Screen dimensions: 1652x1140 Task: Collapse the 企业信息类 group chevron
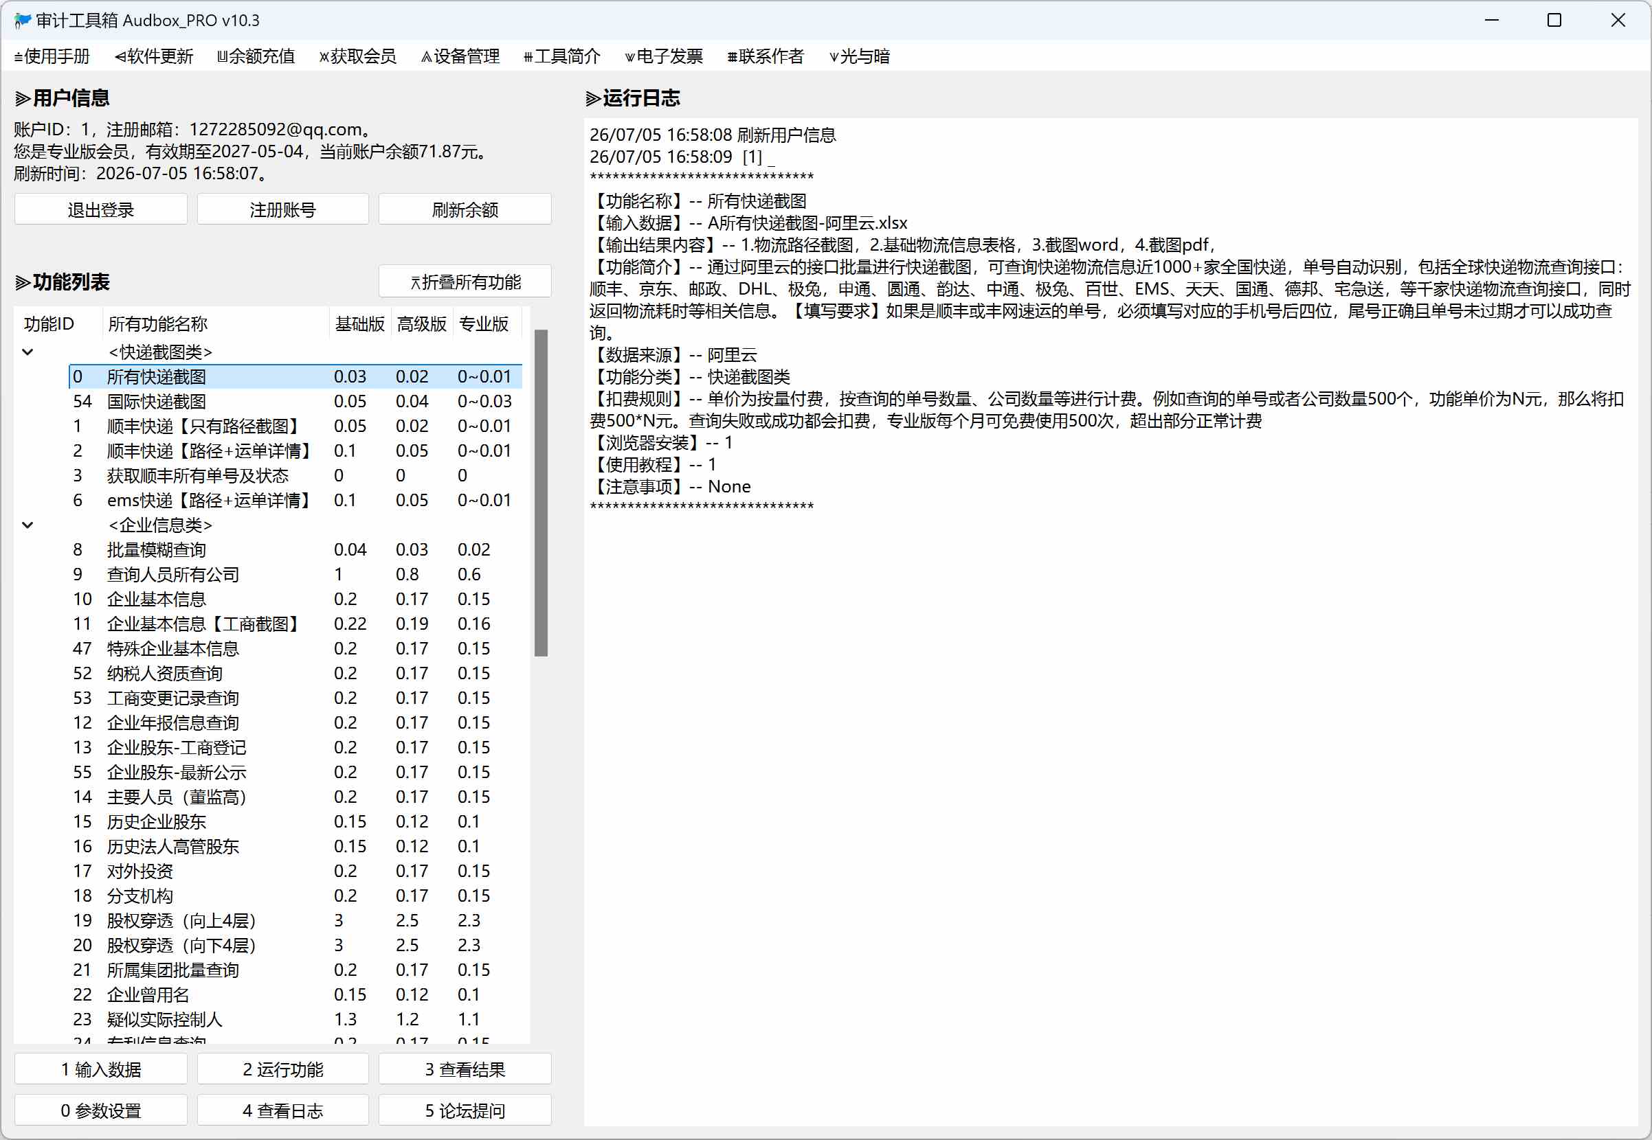pos(28,525)
